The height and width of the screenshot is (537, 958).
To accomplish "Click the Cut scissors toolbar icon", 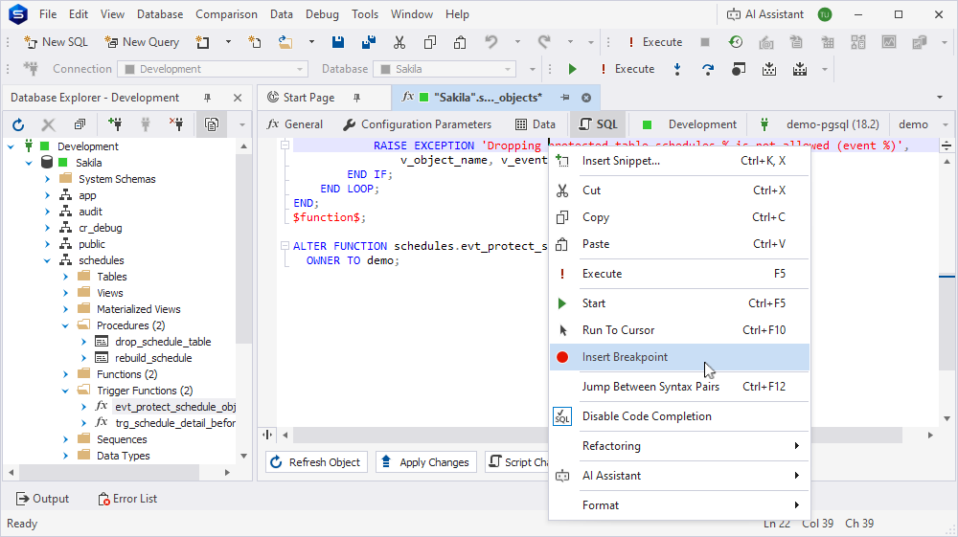I will point(399,42).
